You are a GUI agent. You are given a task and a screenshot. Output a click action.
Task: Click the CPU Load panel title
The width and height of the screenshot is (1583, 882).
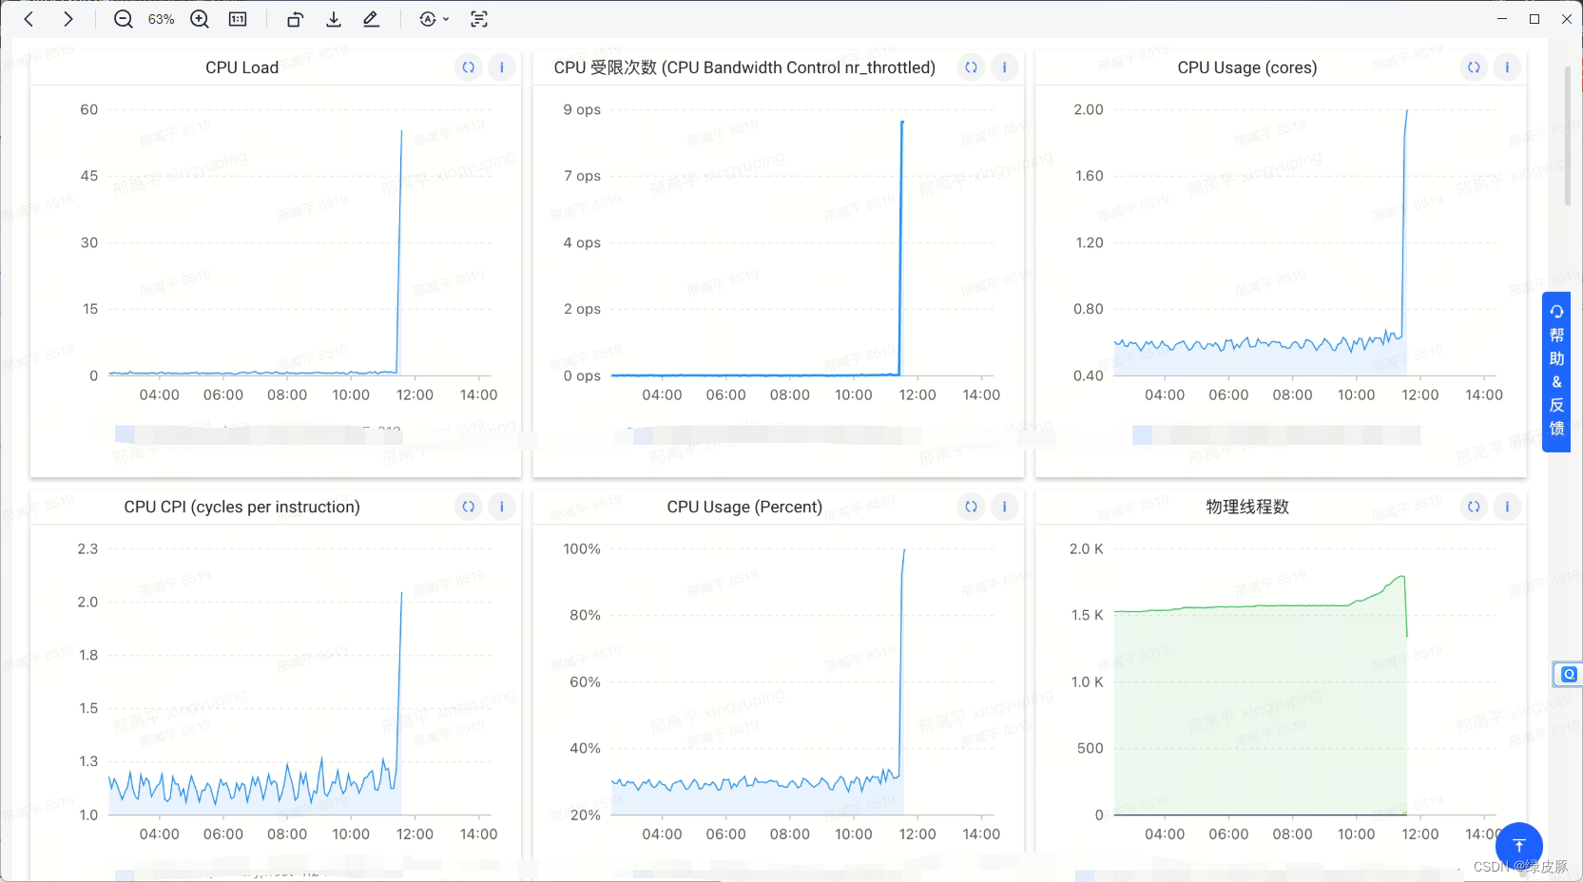click(x=241, y=67)
